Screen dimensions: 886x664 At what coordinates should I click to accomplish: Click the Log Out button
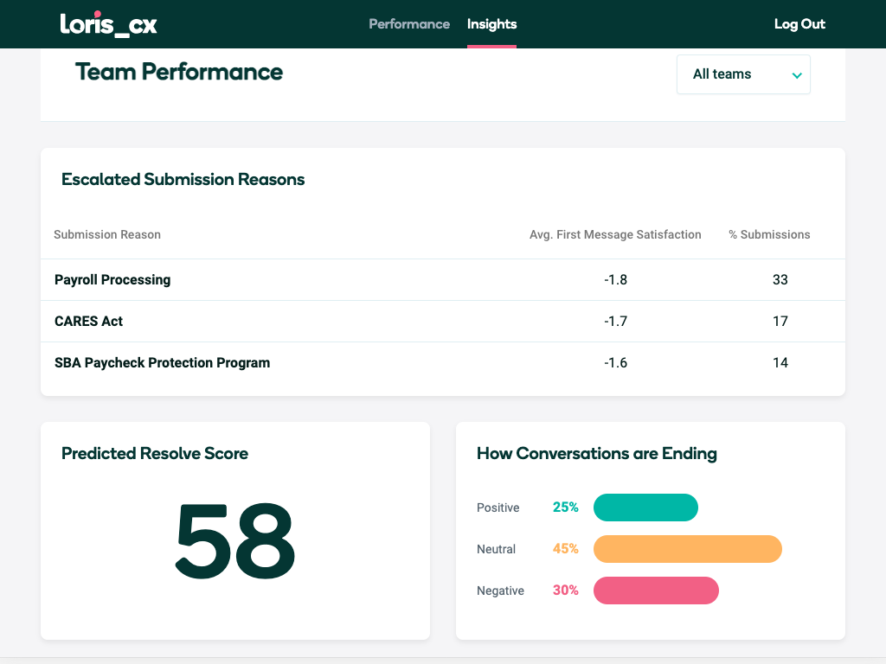[799, 24]
